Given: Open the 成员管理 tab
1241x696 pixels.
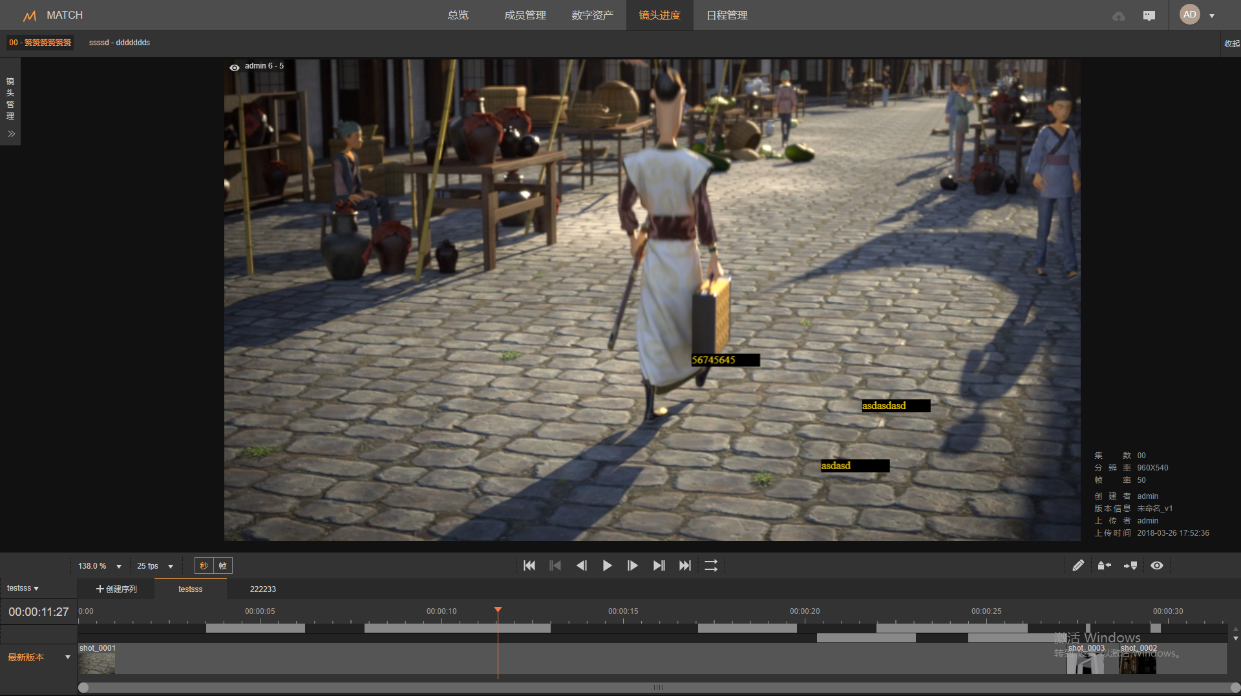Looking at the screenshot, I should pos(525,16).
